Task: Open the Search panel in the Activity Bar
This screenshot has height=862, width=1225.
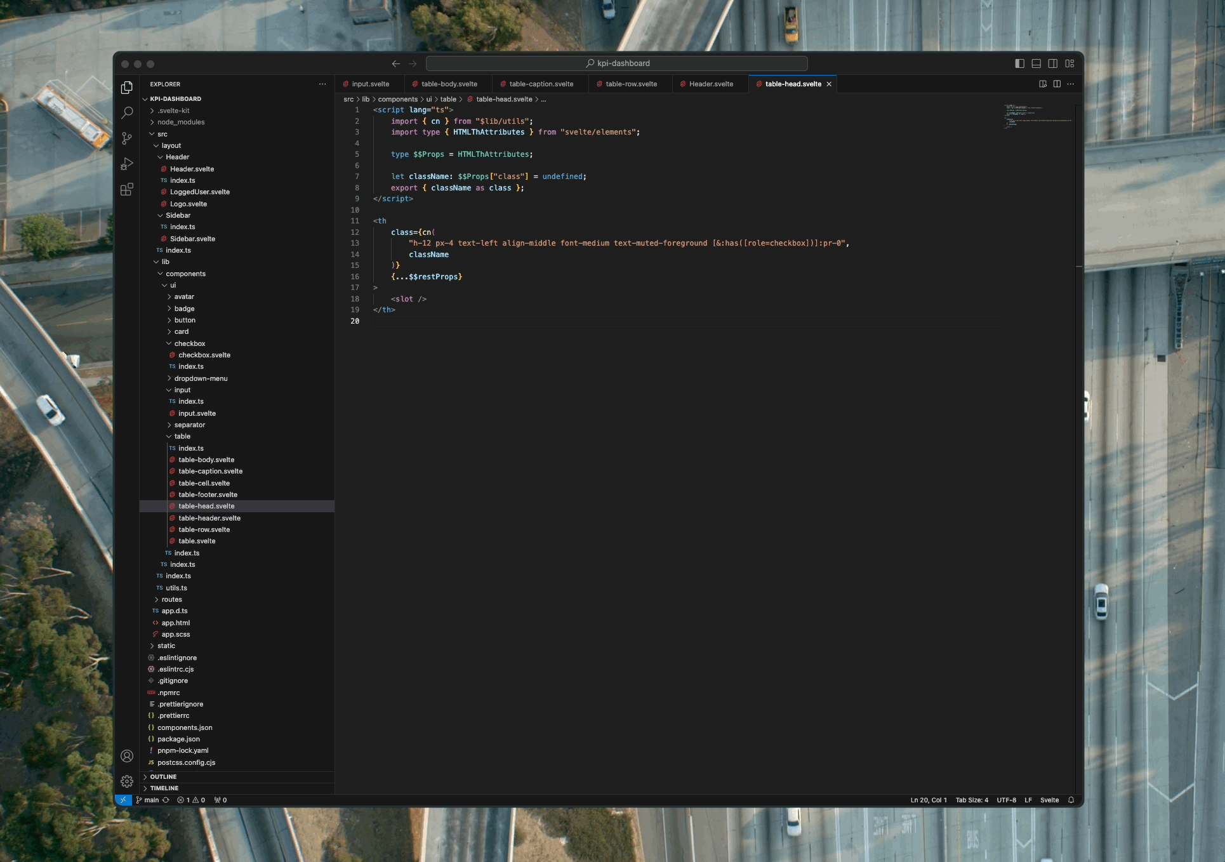Action: tap(127, 113)
